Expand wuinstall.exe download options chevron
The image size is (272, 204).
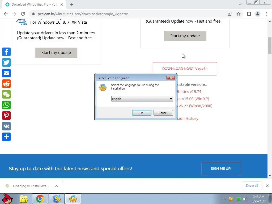(x=57, y=186)
